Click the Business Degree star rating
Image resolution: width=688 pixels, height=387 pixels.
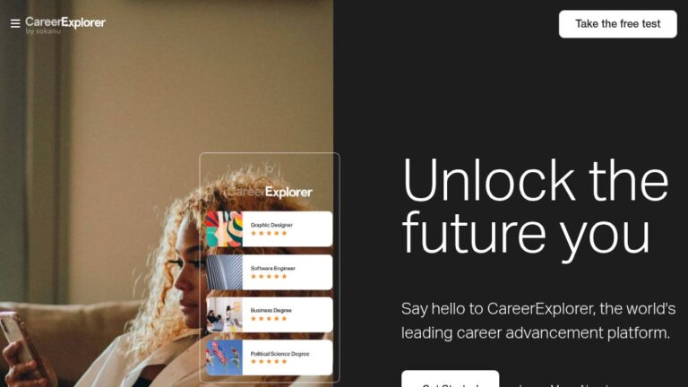269,319
